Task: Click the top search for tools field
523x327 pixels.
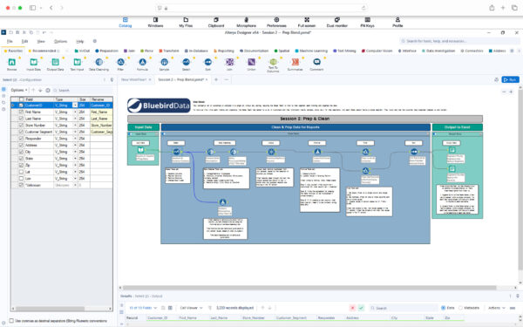Action: coord(459,41)
